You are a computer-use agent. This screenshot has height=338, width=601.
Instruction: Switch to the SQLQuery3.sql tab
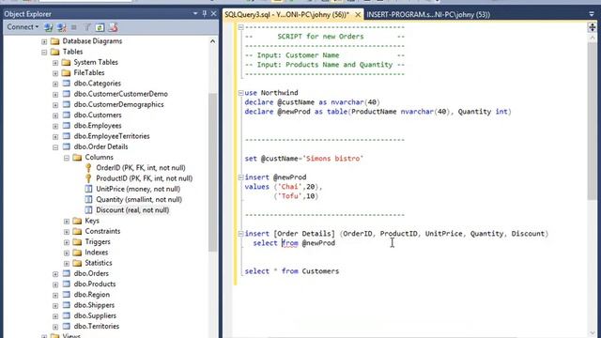[x=286, y=15]
